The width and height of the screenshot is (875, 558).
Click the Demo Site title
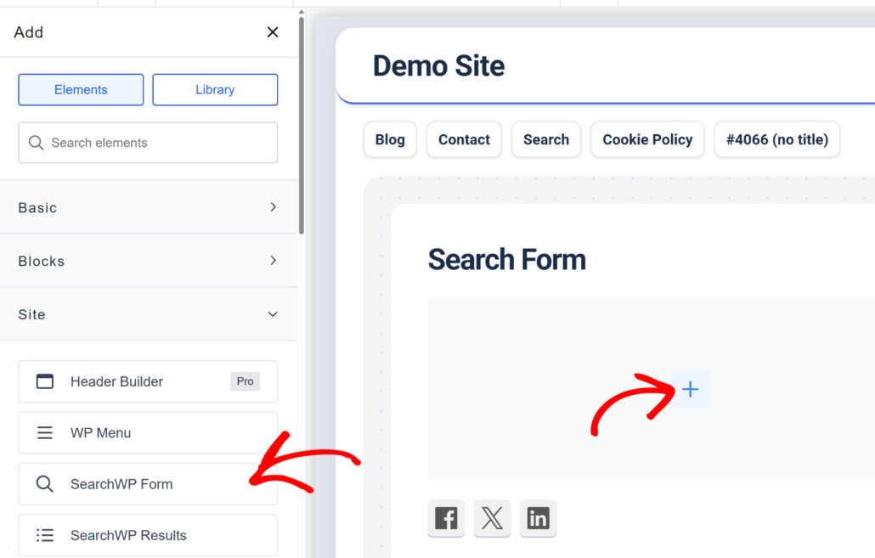coord(438,66)
